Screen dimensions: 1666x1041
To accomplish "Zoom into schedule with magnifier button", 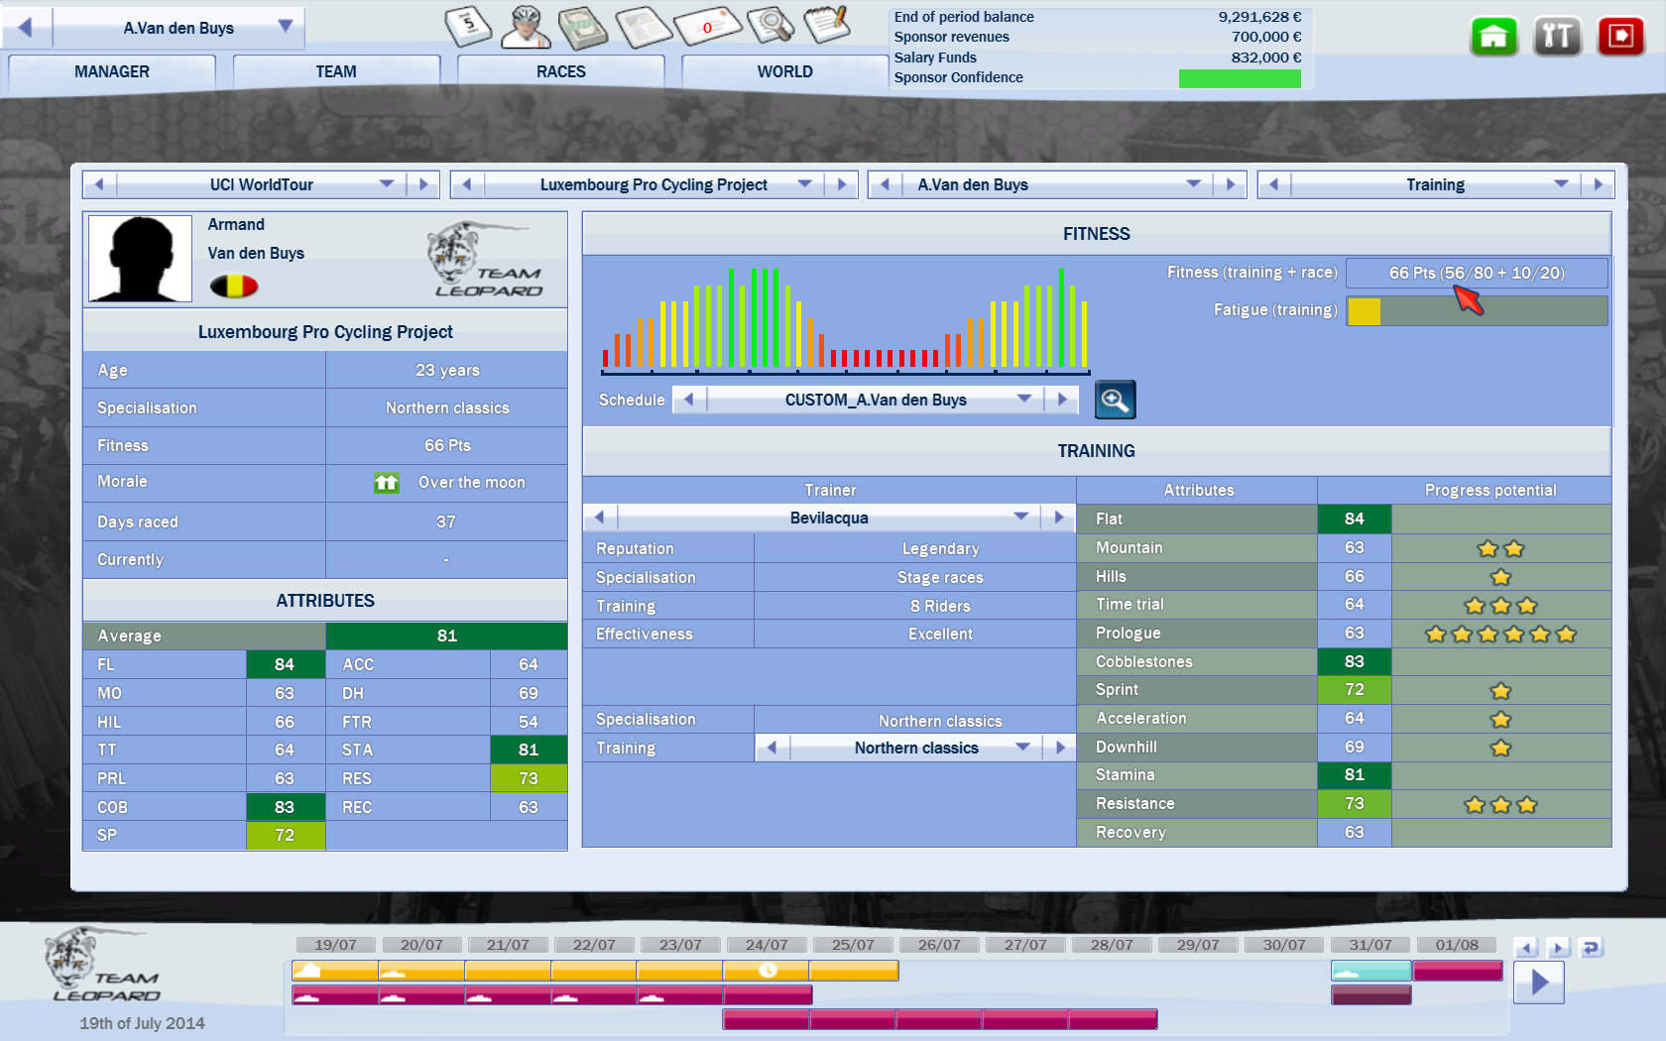I will pos(1115,400).
